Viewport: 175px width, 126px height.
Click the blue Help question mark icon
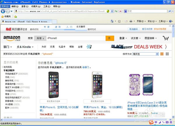(x=170, y=21)
